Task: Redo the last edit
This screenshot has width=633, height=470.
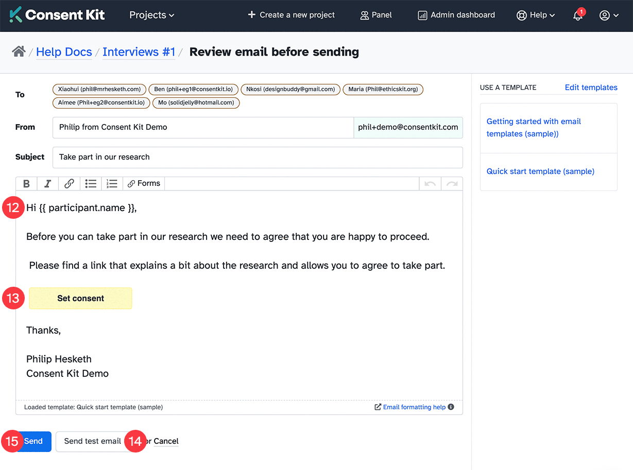Action: [x=451, y=183]
